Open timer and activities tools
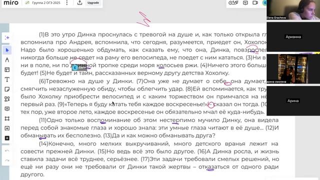The height and width of the screenshot is (180, 320). tap(233, 2)
